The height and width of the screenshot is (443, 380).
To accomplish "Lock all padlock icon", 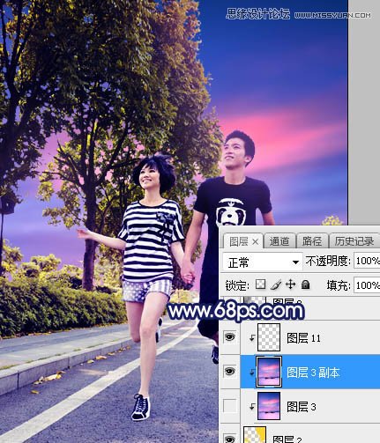I will tap(306, 284).
